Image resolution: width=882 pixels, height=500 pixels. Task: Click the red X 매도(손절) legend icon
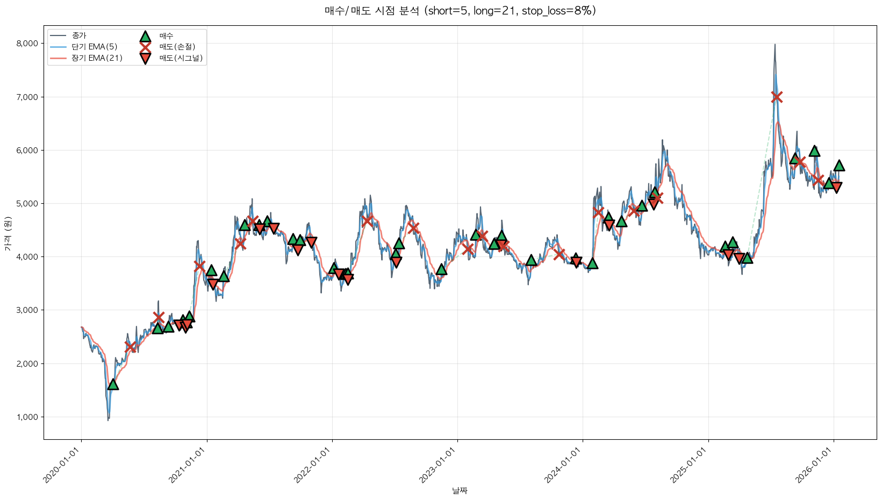[x=145, y=47]
